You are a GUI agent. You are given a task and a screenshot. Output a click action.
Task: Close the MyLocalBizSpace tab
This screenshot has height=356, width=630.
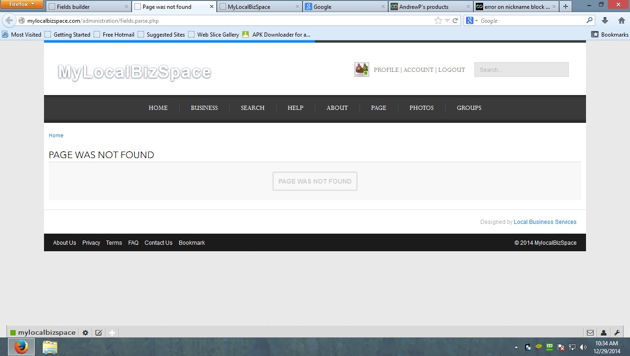(x=297, y=6)
